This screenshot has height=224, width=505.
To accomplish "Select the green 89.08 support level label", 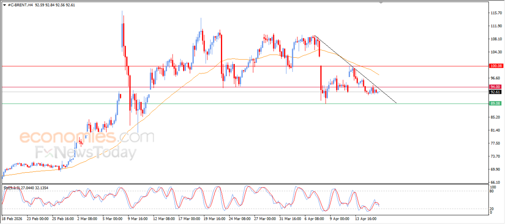I will [494, 103].
